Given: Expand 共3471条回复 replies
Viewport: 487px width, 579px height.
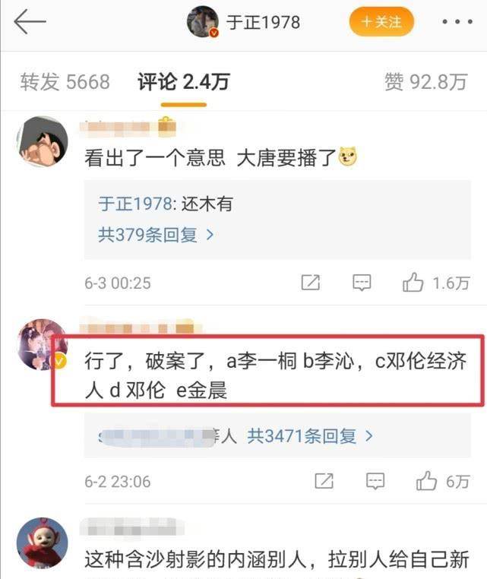Looking at the screenshot, I should click(x=310, y=436).
